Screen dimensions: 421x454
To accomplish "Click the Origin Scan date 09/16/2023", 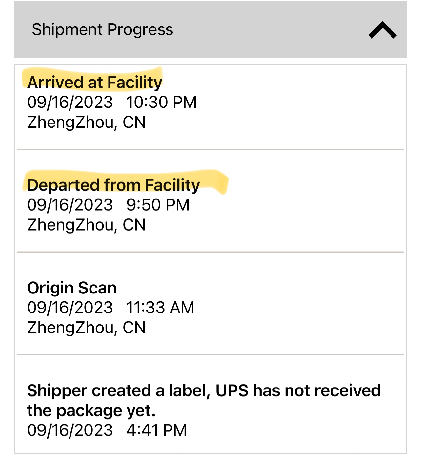I will coord(70,308).
